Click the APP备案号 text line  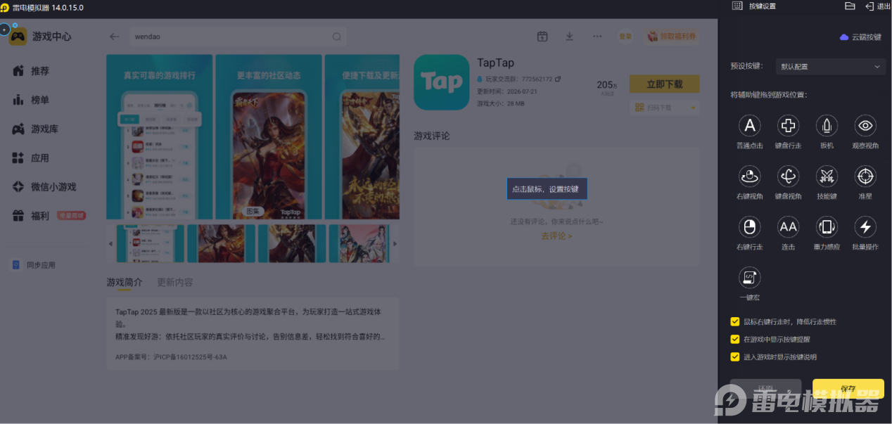(171, 357)
